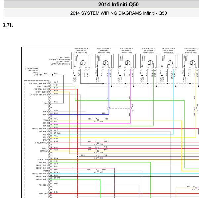Click the 'A/F SENS1 HTR BNK 1' pin label
The image size is (199, 198).
pos(39,83)
